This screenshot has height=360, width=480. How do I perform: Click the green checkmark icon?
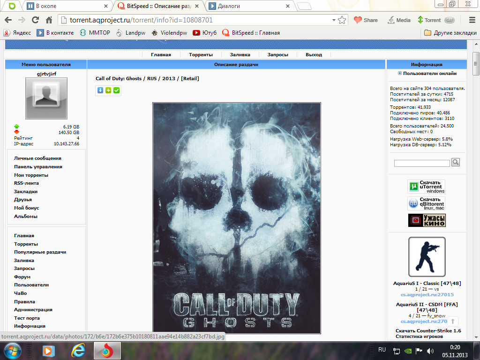(x=116, y=90)
